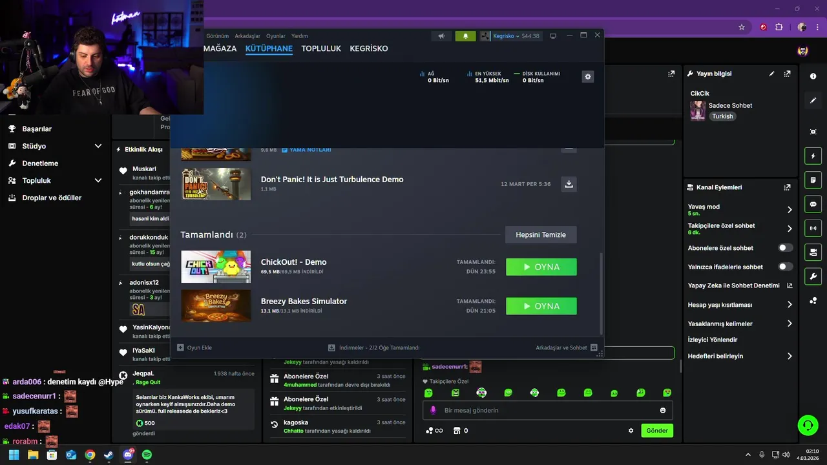This screenshot has height=465, width=827.
Task: Click Hepsini Temizle button
Action: [541, 234]
